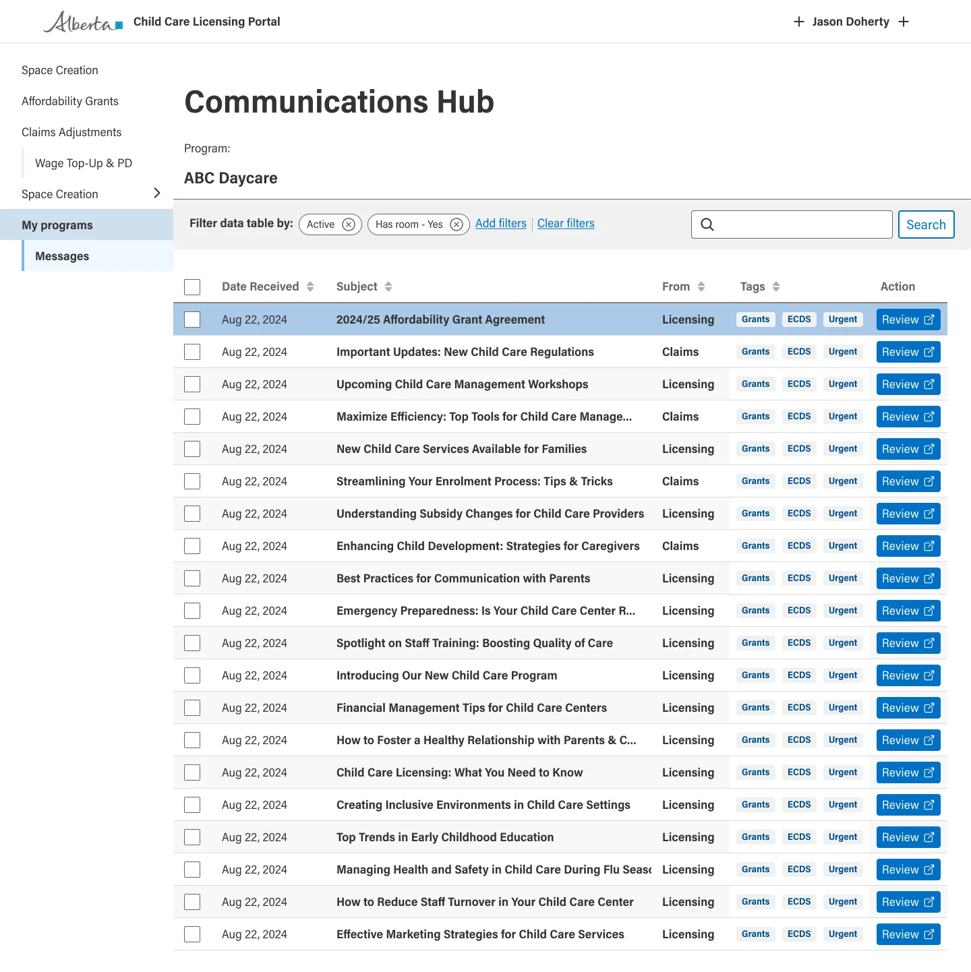Click Grants tag on Child Care Licensing row
This screenshot has height=972, width=971.
pos(756,772)
